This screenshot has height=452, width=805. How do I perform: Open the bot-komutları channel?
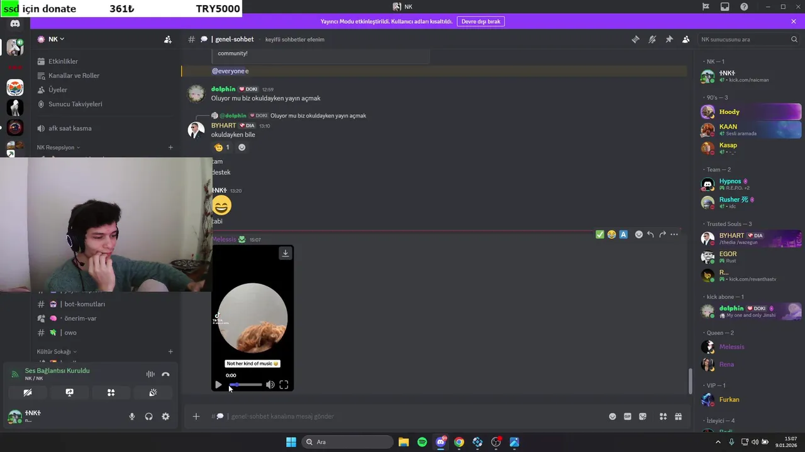[x=84, y=304]
